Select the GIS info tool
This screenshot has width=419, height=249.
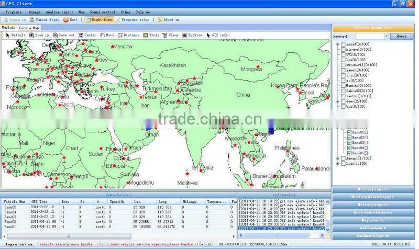tap(208, 35)
